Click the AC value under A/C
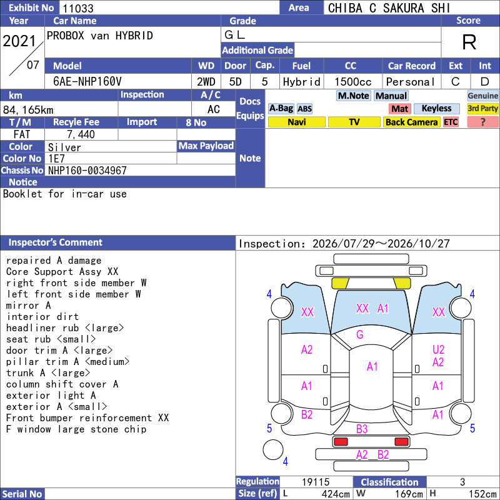 [213, 109]
